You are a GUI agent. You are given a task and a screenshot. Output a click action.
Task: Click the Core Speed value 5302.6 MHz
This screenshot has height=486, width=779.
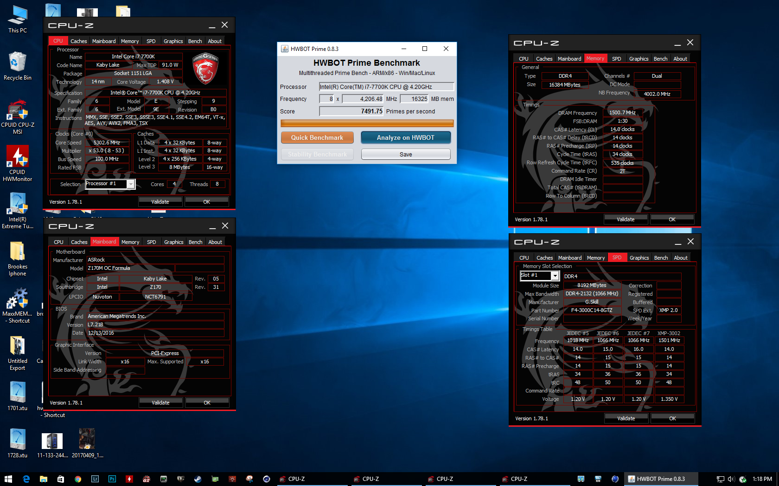107,143
